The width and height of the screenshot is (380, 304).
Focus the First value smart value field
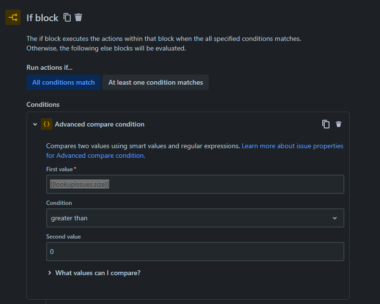click(x=195, y=184)
